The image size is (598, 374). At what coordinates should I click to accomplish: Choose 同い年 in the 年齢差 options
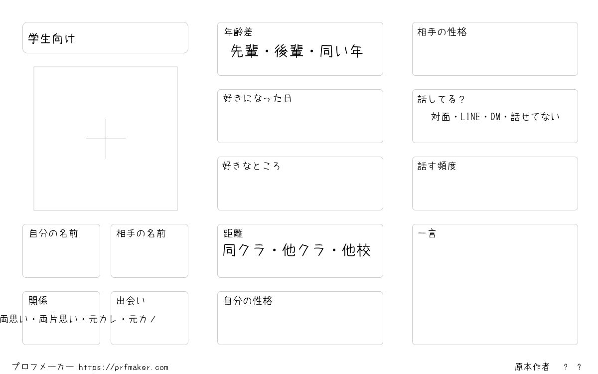(x=341, y=51)
